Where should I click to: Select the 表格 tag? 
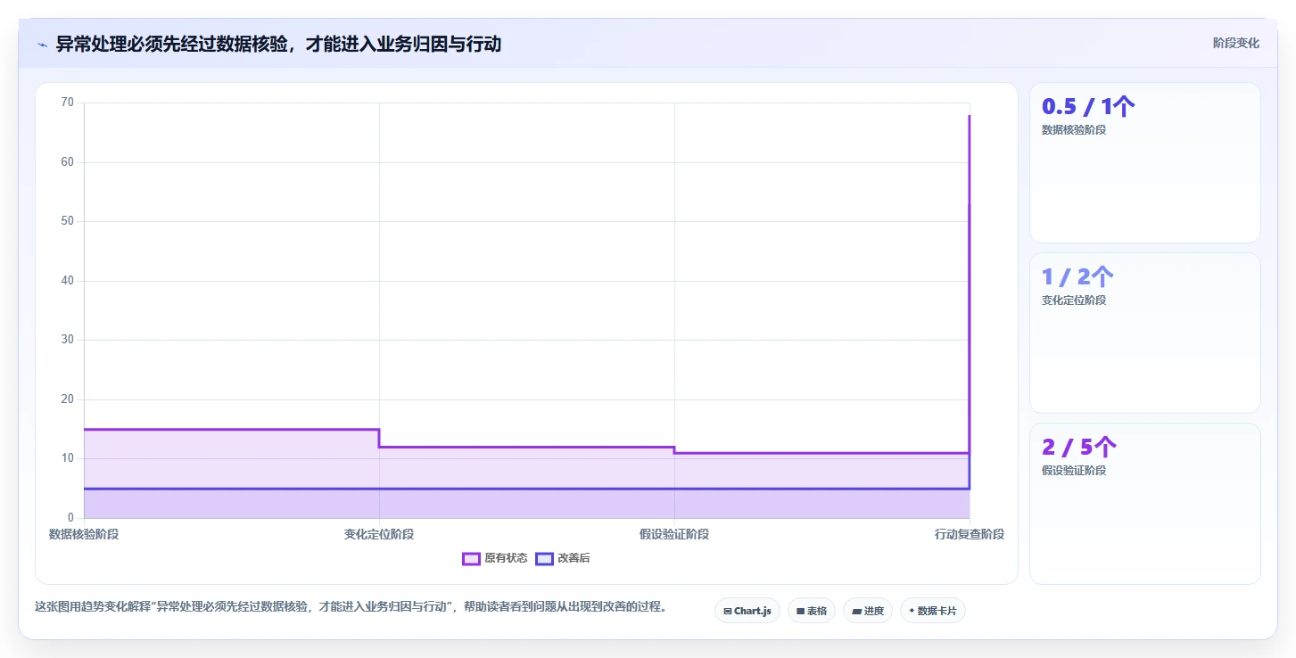coord(812,611)
